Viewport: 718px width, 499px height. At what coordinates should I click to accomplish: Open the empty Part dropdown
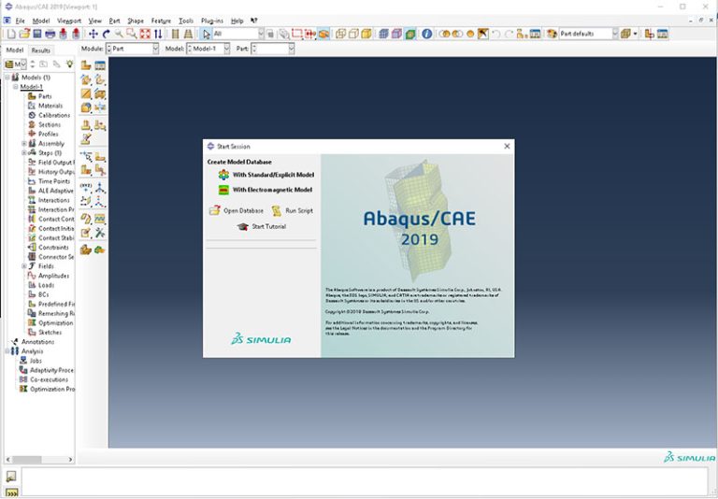coord(273,49)
